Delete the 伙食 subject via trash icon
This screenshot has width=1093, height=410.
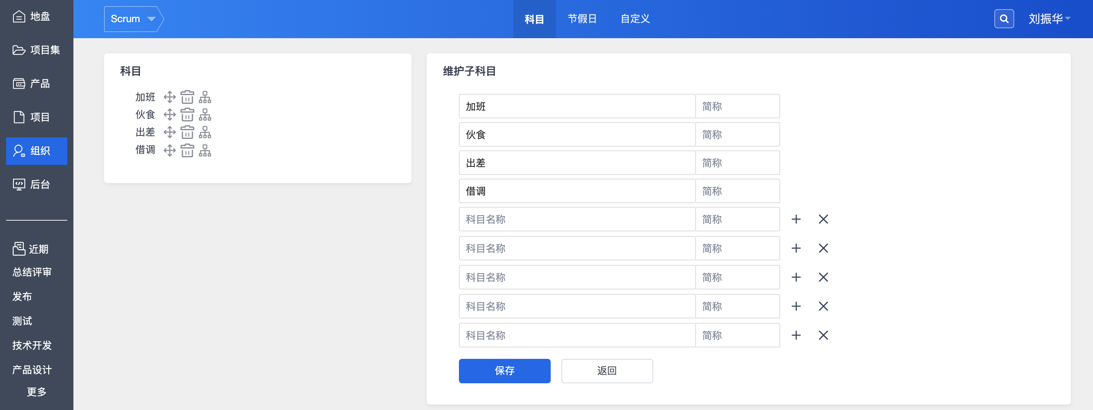click(187, 115)
